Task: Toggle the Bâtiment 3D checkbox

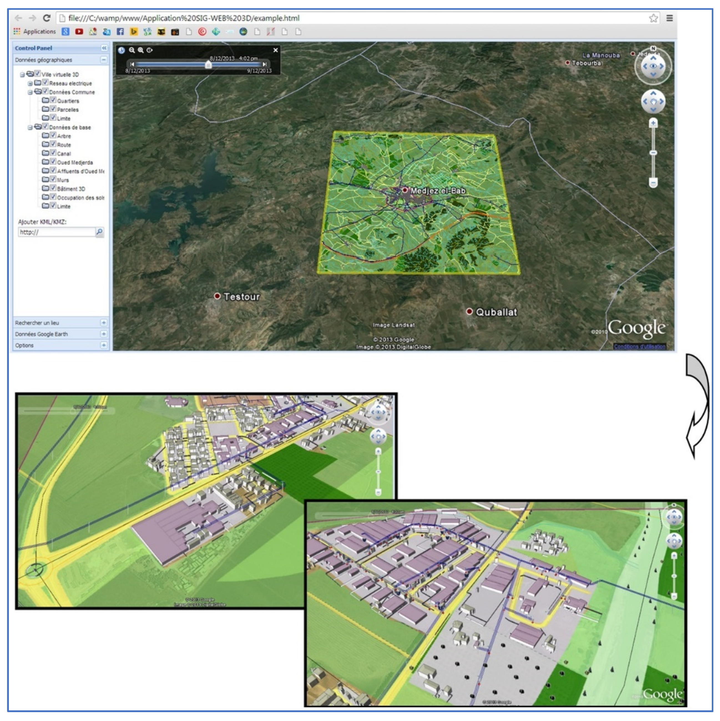Action: 53,188
